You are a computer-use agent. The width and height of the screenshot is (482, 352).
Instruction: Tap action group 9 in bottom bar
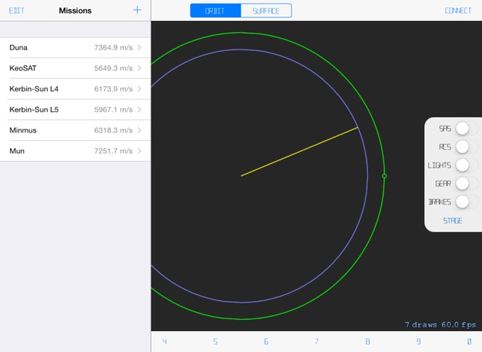coord(418,342)
